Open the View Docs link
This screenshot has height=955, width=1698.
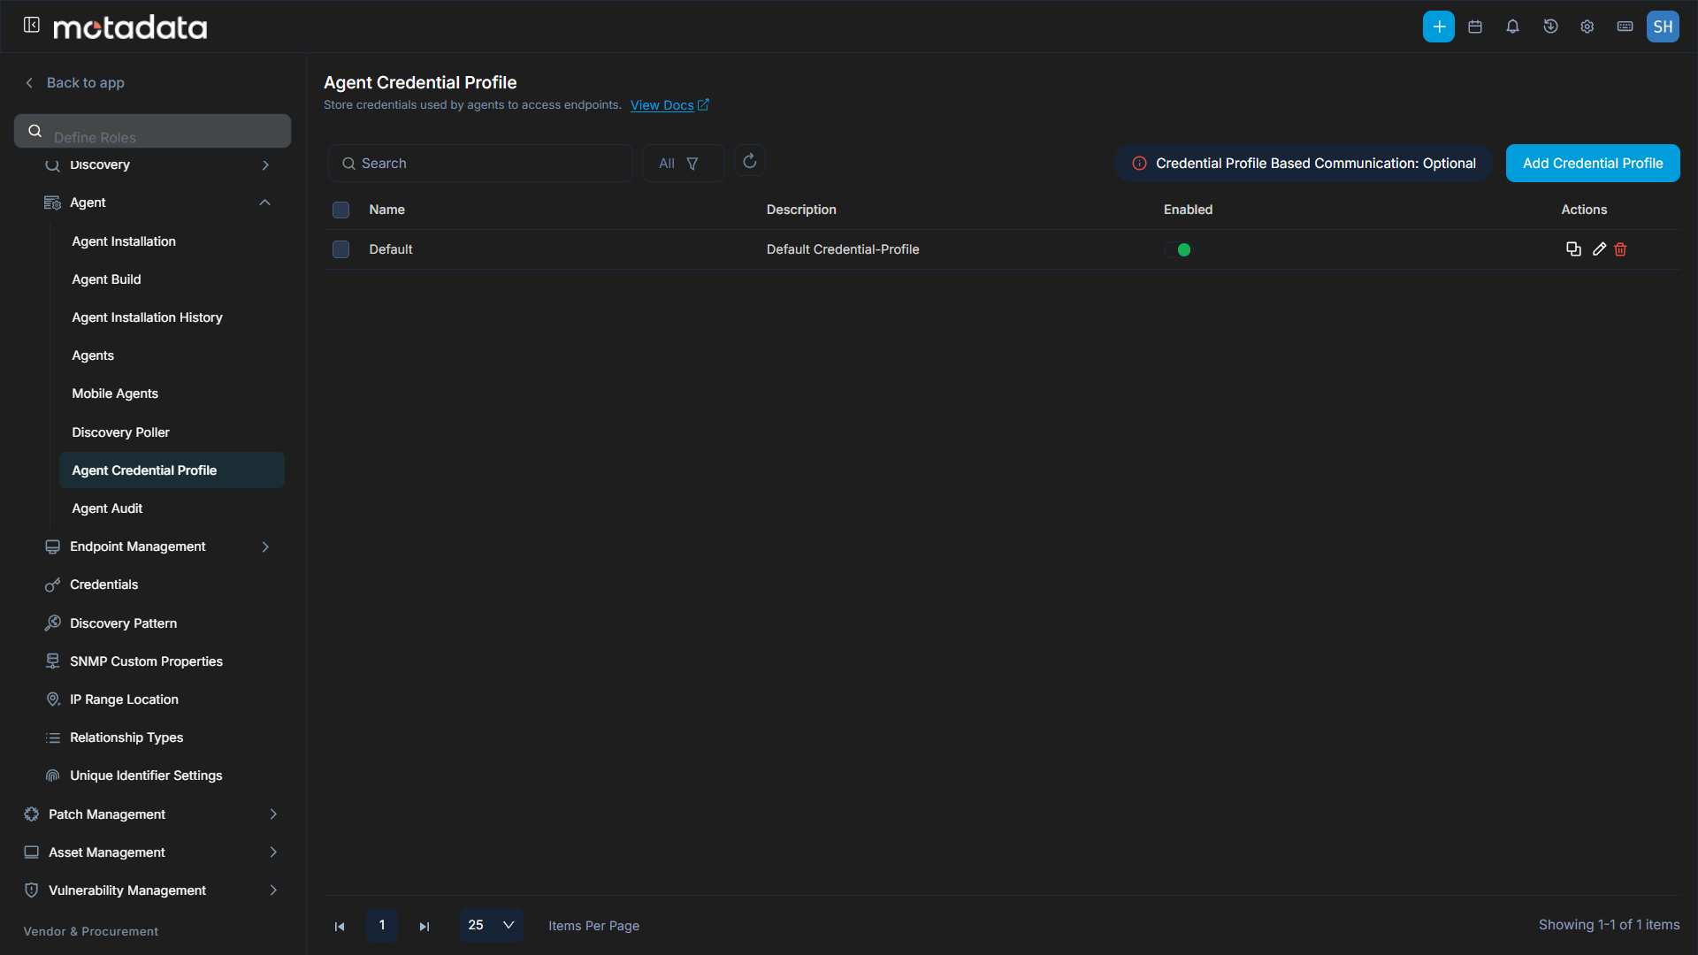coord(669,105)
